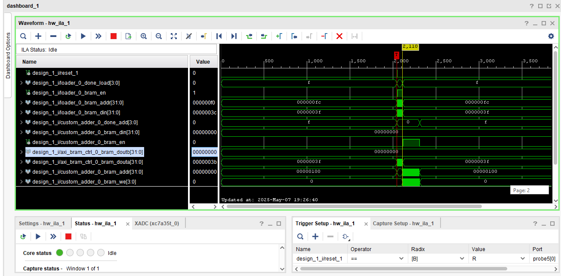561x276 pixels.
Task: Zoom in on the waveform
Action: pyautogui.click(x=144, y=36)
